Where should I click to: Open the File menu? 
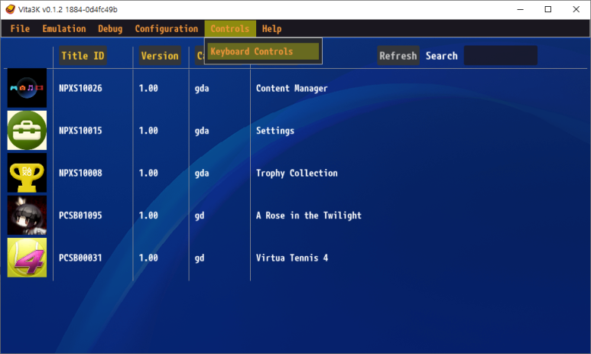[x=20, y=28]
